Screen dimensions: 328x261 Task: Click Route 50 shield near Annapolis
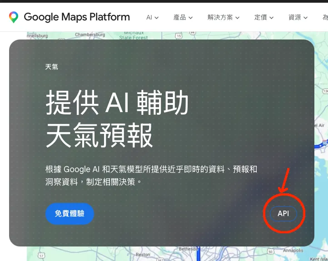point(270,251)
